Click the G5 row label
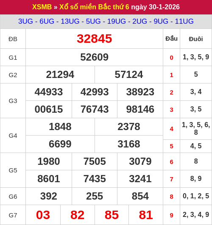The height and width of the screenshot is (225, 212). coord(13,170)
